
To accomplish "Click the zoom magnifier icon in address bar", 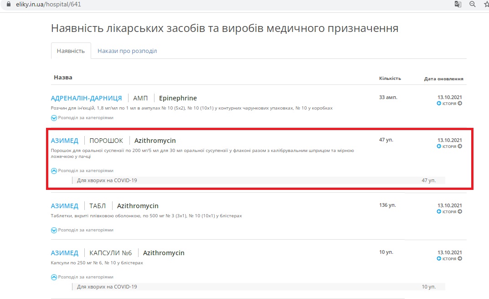I will 473,4.
